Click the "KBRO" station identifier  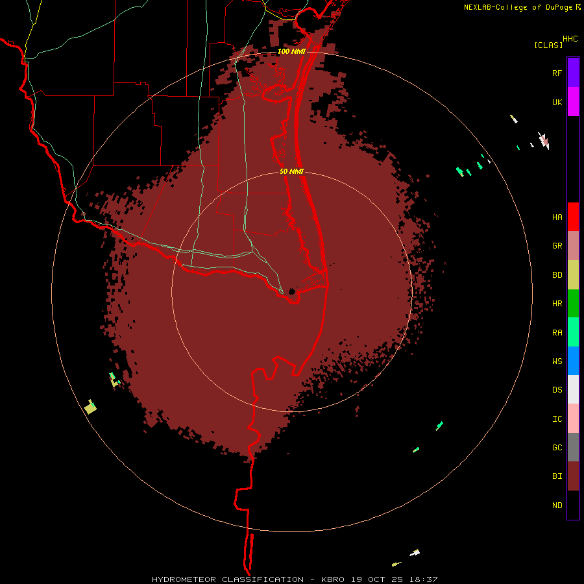(333, 579)
